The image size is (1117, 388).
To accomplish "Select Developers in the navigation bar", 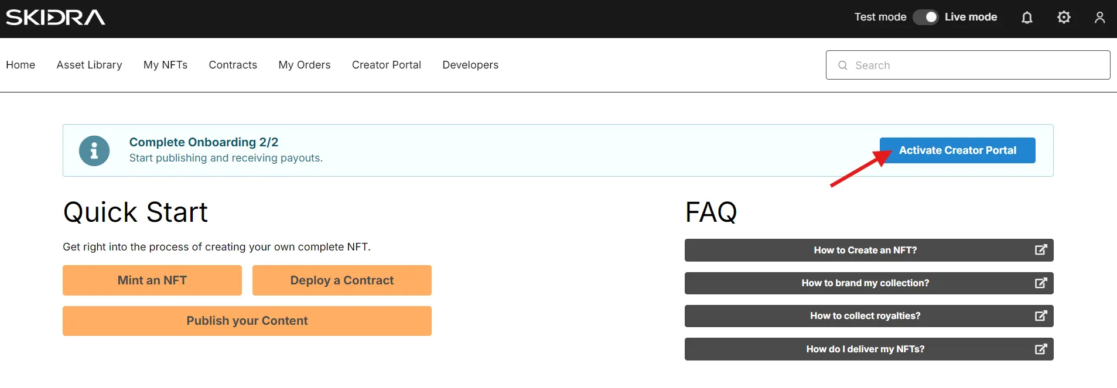I will (470, 65).
